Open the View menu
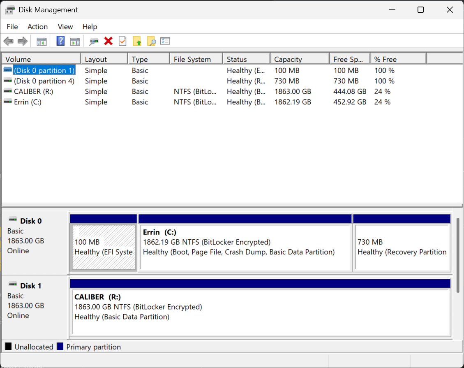Screen dimensions: 464x368 (x=65, y=27)
